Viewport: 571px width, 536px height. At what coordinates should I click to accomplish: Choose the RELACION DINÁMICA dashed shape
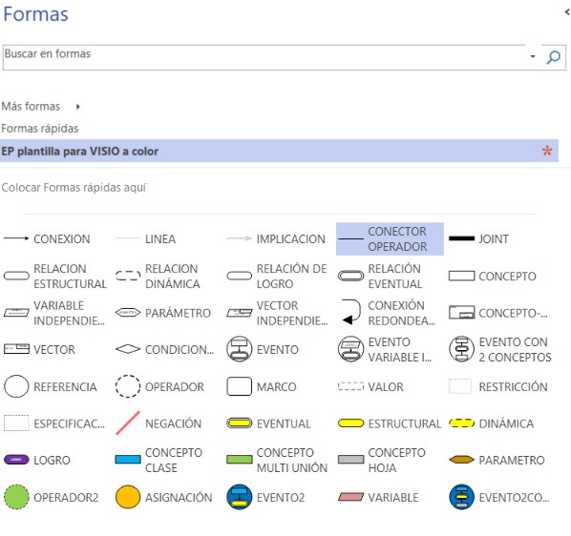click(x=158, y=276)
